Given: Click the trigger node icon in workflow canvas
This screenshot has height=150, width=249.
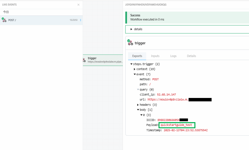Looking at the screenshot, I should 84,60.
